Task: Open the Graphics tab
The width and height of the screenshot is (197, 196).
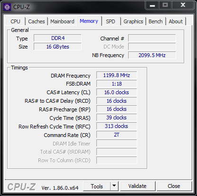Action: 133,21
